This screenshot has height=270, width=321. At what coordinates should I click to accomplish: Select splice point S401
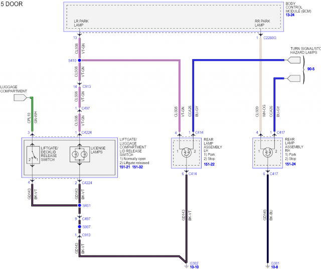tap(80, 205)
